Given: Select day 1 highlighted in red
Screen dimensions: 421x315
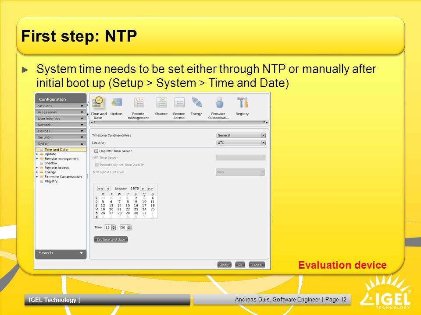Looking at the screenshot, I should (x=128, y=198).
